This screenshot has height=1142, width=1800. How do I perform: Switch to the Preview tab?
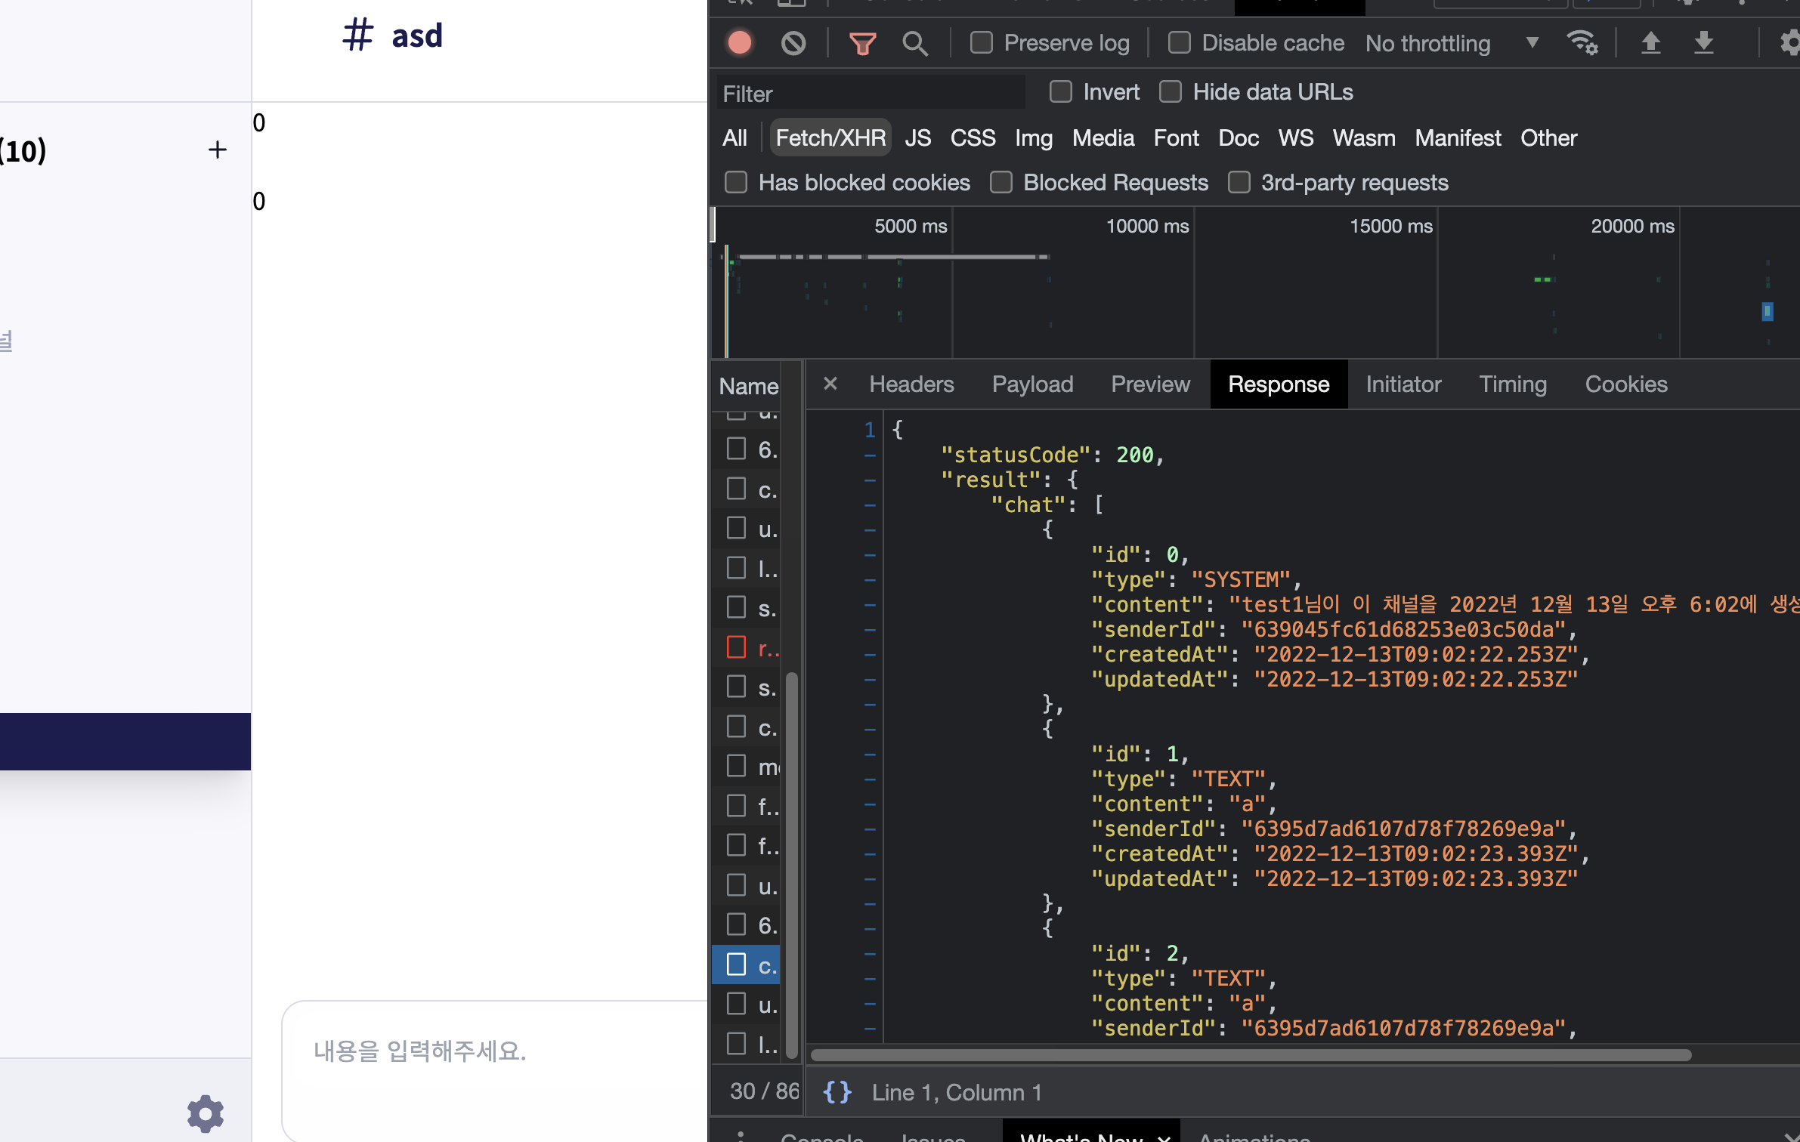point(1150,384)
